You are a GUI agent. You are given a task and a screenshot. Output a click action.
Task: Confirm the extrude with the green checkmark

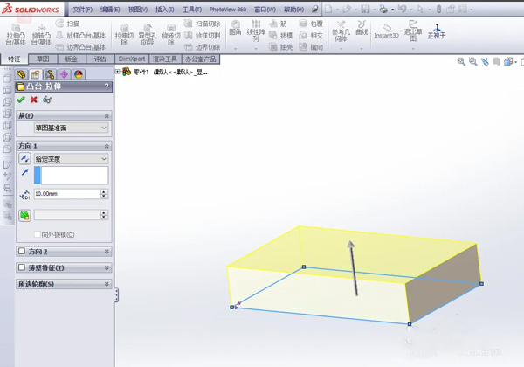(21, 100)
